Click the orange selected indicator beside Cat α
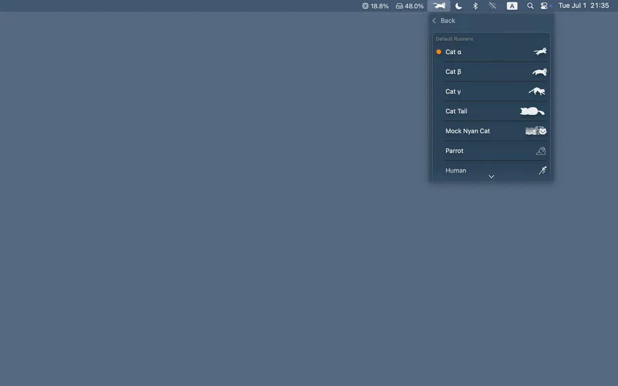 (438, 52)
